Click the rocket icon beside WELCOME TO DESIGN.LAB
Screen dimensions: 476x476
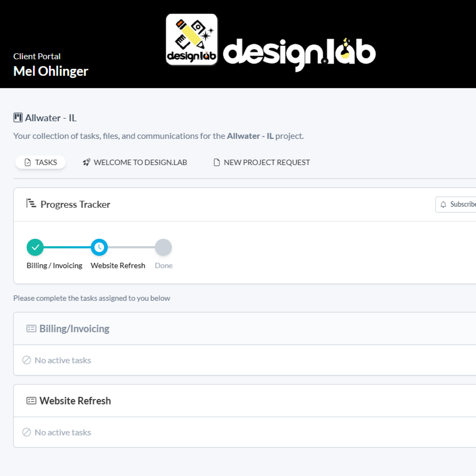(86, 162)
